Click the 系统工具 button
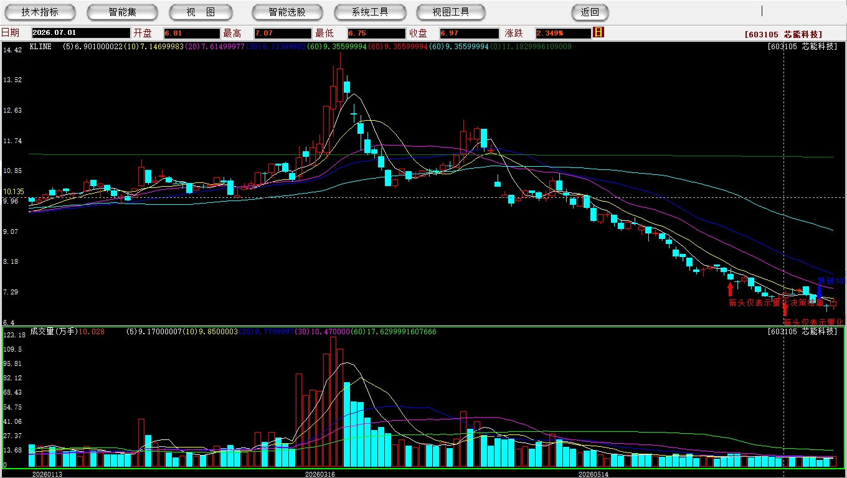Screen dimensions: 847x478 coord(369,12)
